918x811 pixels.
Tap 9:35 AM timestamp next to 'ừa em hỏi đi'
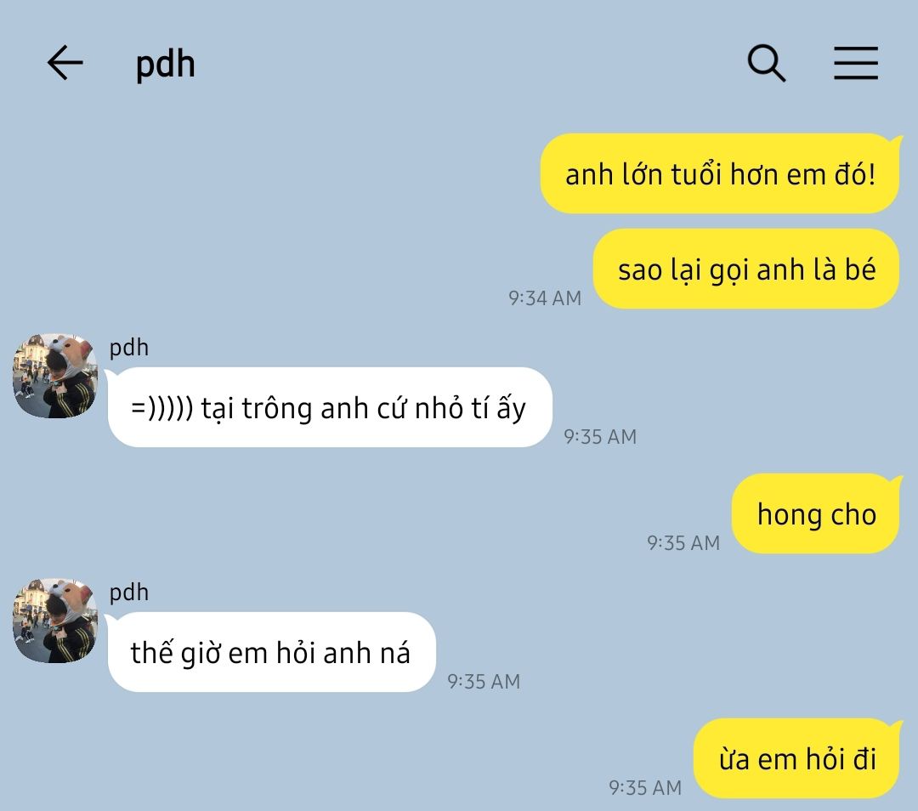(645, 787)
